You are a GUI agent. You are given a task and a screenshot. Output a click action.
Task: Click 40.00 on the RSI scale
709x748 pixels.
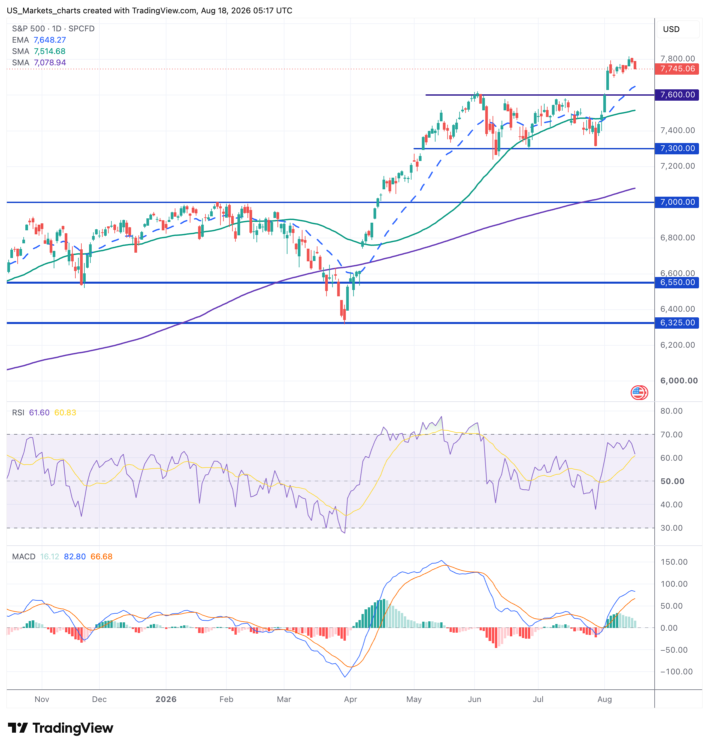(x=671, y=505)
